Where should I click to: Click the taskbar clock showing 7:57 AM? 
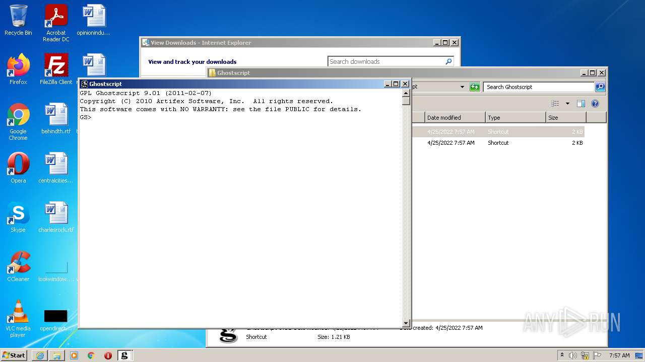(619, 355)
